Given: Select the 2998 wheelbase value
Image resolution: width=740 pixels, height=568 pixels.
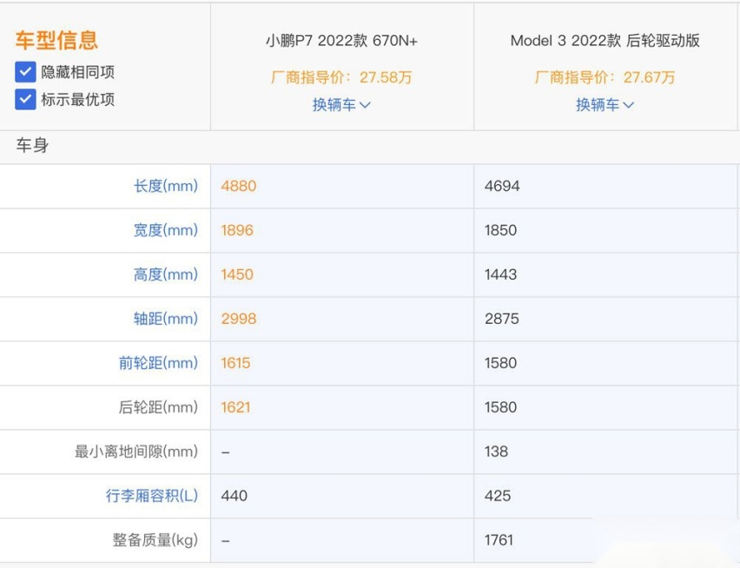Looking at the screenshot, I should click(238, 319).
